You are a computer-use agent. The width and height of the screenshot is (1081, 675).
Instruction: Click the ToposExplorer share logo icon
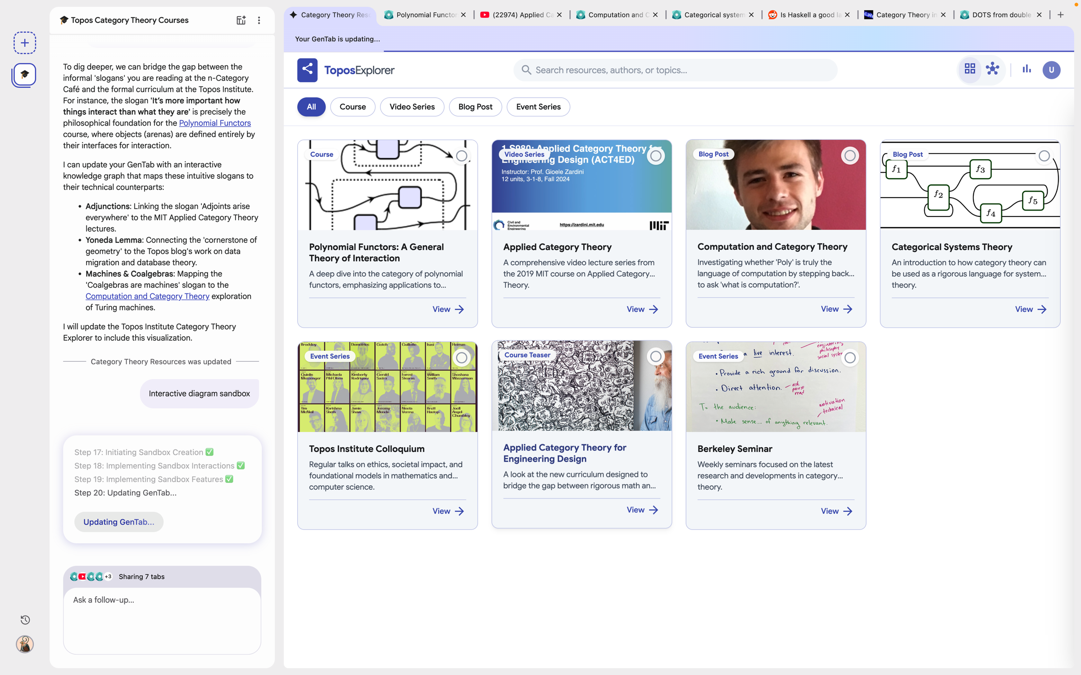tap(307, 70)
